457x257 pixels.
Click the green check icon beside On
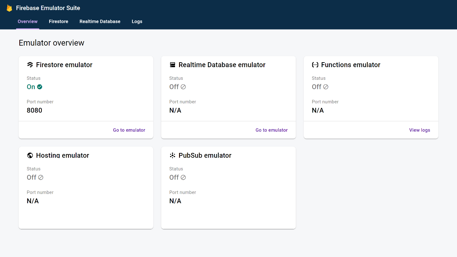(40, 87)
